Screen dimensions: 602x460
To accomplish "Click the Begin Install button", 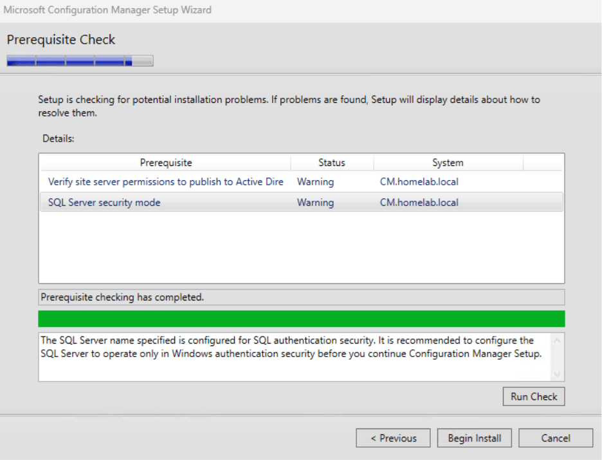I will click(x=474, y=437).
